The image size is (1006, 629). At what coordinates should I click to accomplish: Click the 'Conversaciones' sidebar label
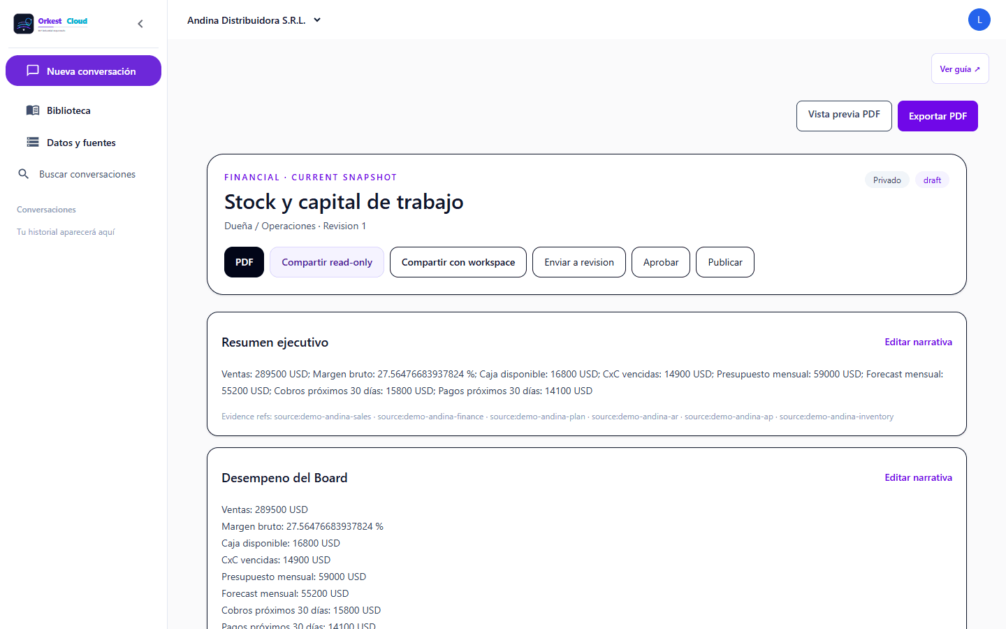click(46, 210)
